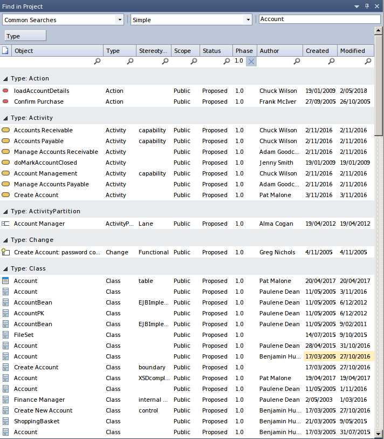
Task: Click the loadAccountDetails action icon
Action: (6, 91)
